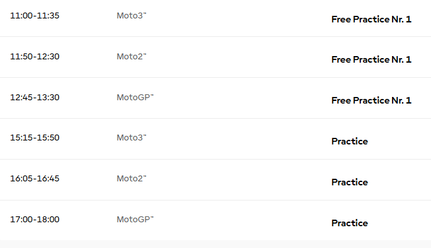
Task: Select MotoGP label in 12:45 row
Action: 135,98
